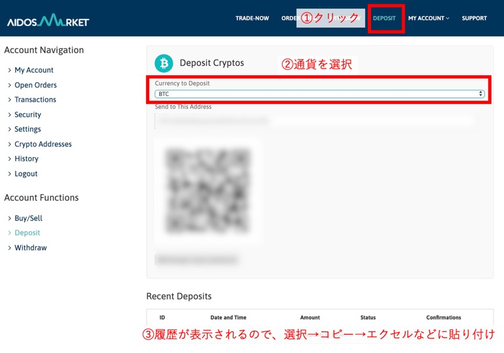This screenshot has height=353, width=504.
Task: Click the Logout link
Action: [x=26, y=174]
